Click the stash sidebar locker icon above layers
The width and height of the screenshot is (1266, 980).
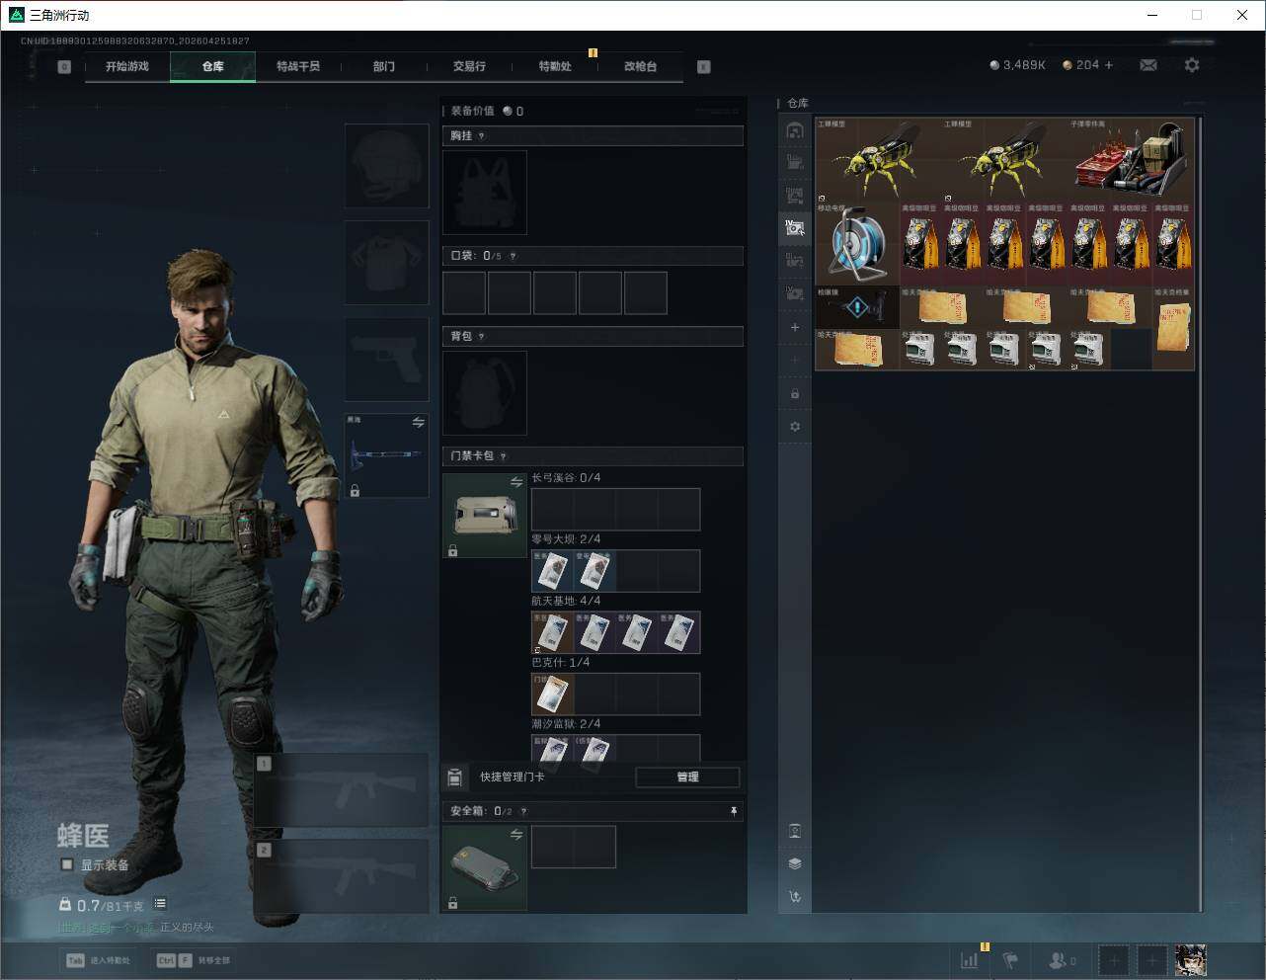click(x=795, y=831)
